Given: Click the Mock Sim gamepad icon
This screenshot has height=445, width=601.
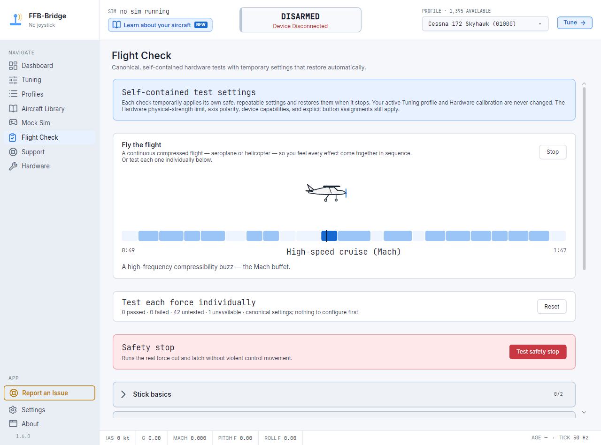Looking at the screenshot, I should click(x=13, y=122).
